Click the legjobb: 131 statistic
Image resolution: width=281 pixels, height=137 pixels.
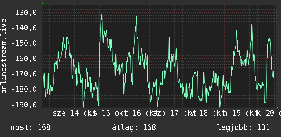[x=243, y=127]
